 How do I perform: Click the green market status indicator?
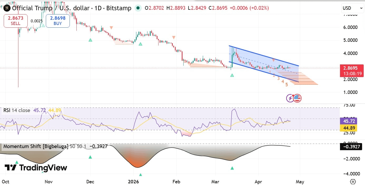coord(138,8)
